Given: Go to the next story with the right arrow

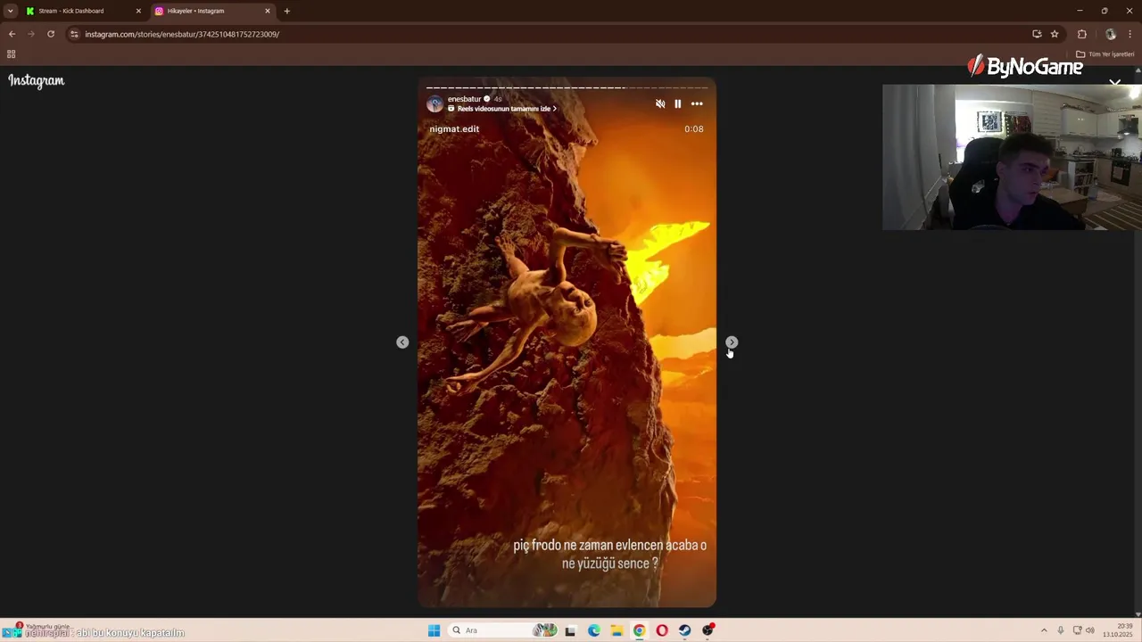Looking at the screenshot, I should pyautogui.click(x=732, y=342).
